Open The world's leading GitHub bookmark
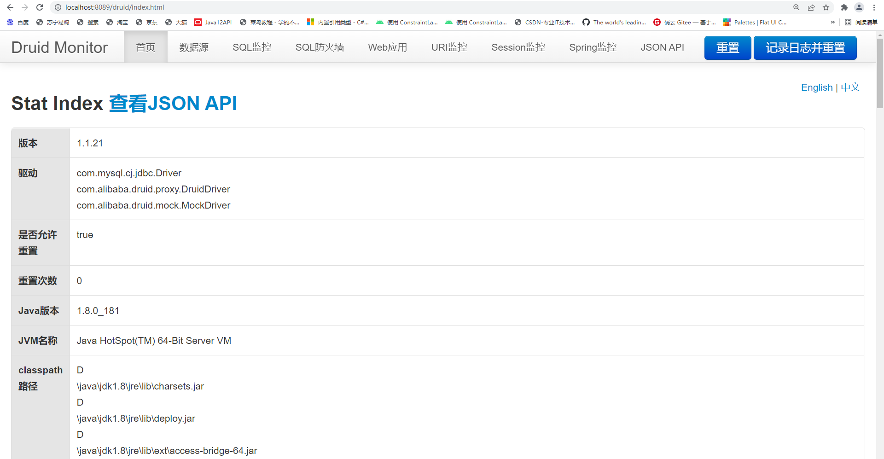This screenshot has height=459, width=884. point(614,22)
